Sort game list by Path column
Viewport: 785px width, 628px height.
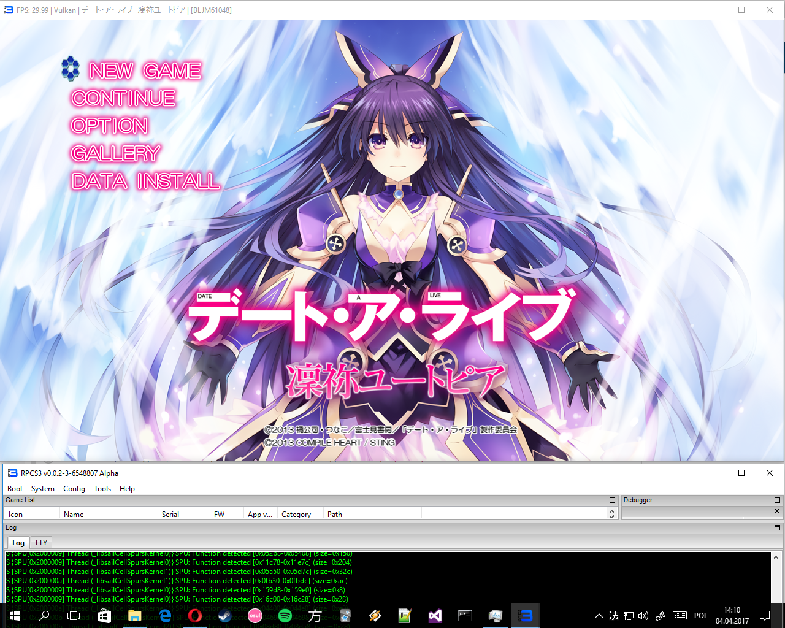pos(372,514)
